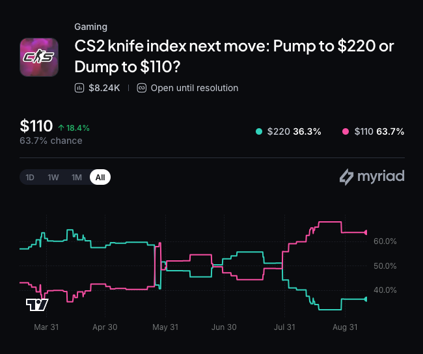The width and height of the screenshot is (423, 354).
Task: Click the green up-arrow next to 18.4%
Action: 61,128
